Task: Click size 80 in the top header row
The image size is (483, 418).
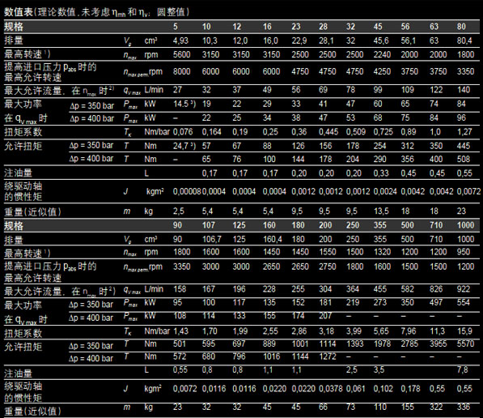Action: pos(461,27)
